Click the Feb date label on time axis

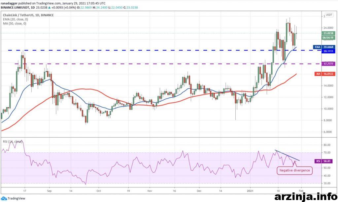coord(301,190)
